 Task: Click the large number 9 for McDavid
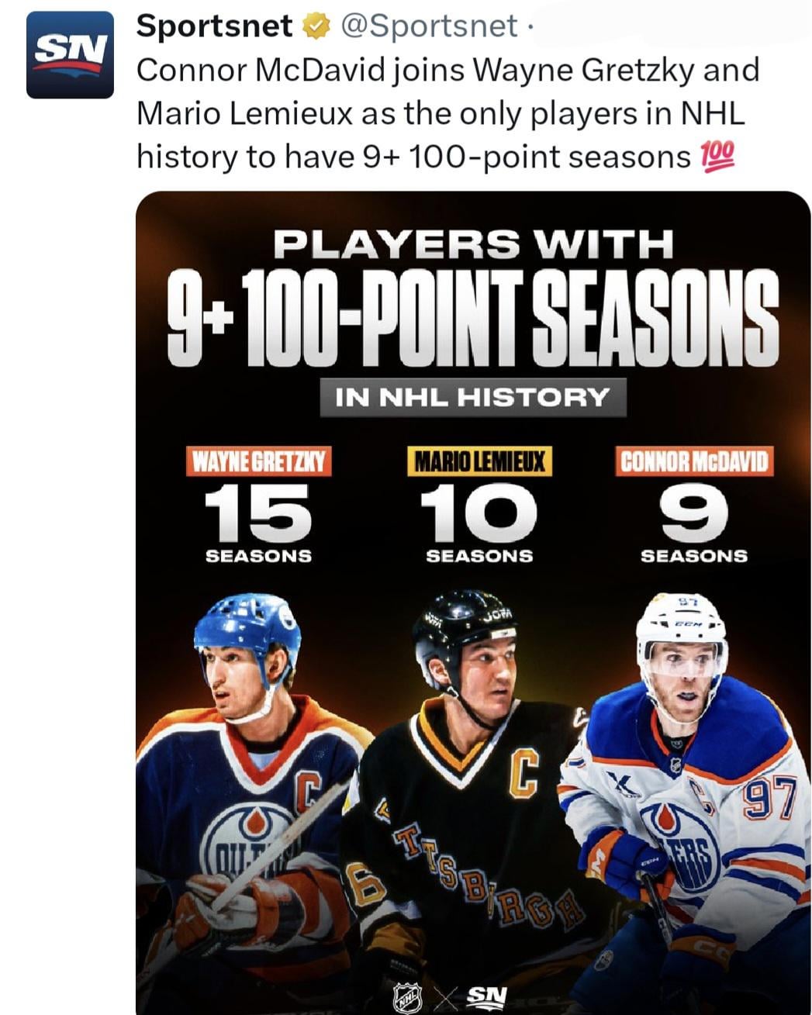coord(694,515)
